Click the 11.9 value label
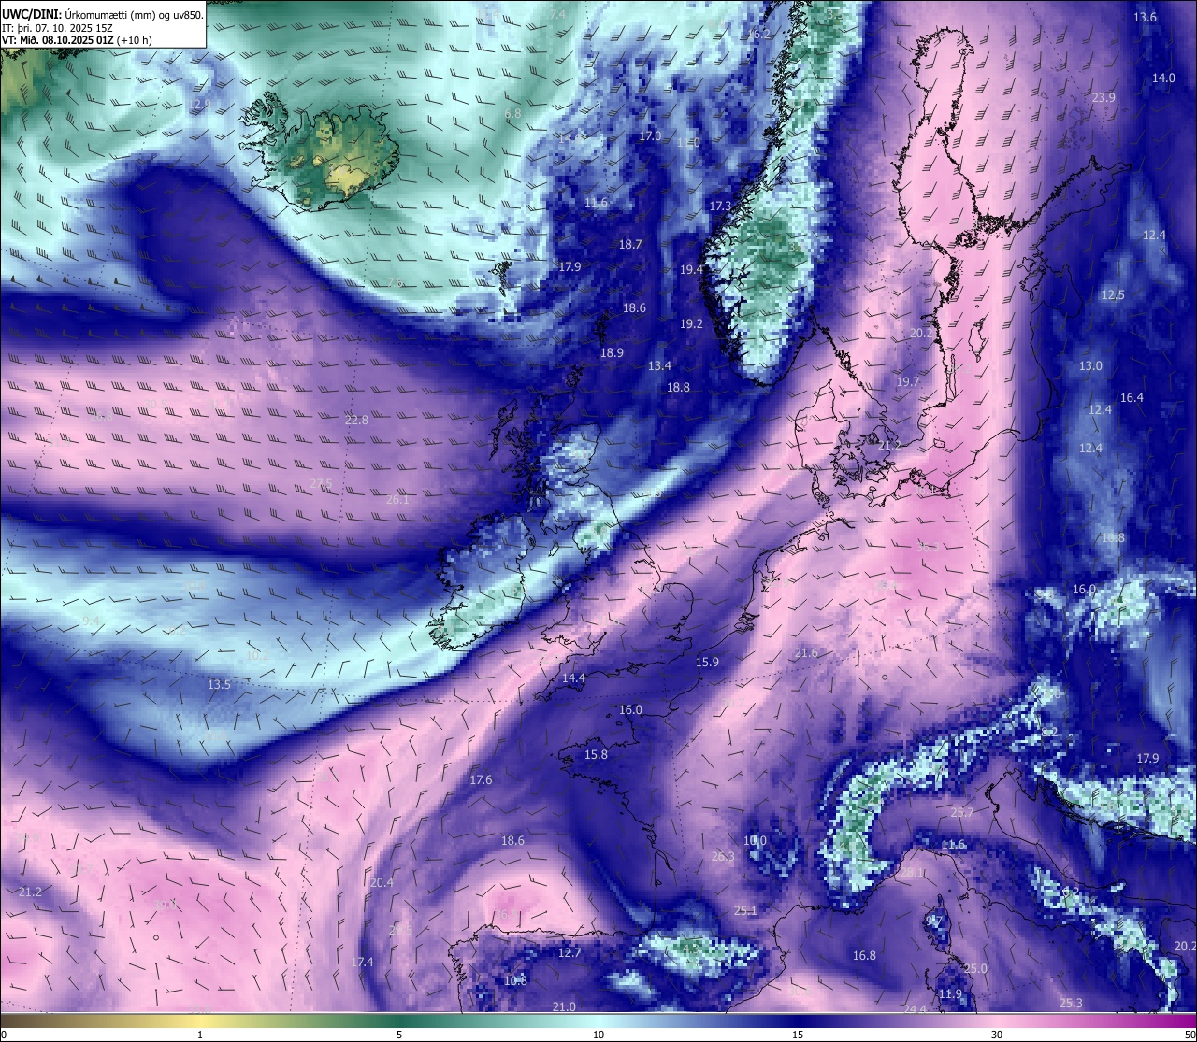The image size is (1197, 1042). pos(950,993)
